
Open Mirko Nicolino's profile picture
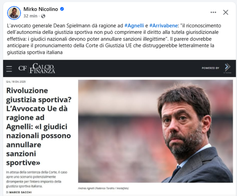pos(14,13)
